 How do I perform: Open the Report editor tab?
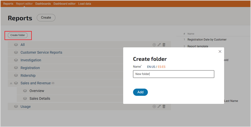pyautogui.click(x=24, y=4)
